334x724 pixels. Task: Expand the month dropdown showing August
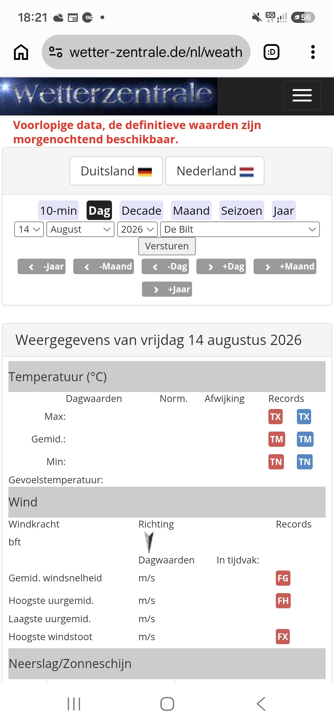point(80,229)
